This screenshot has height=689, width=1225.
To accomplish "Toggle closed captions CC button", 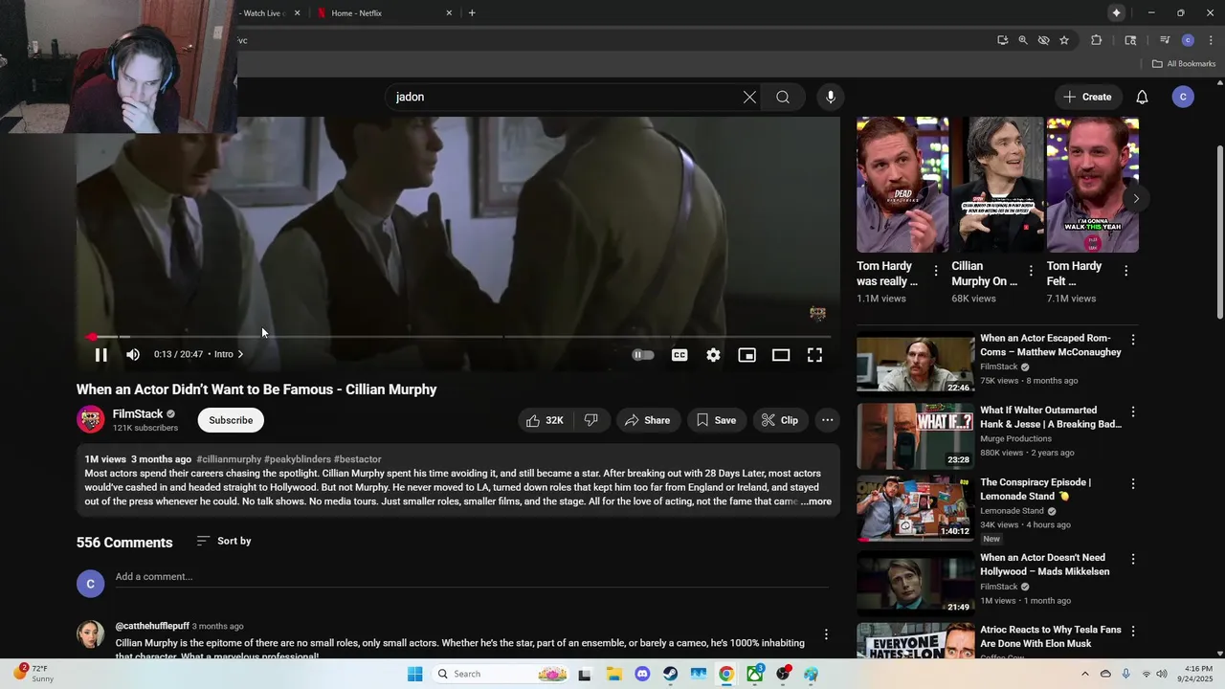I will pos(679,355).
